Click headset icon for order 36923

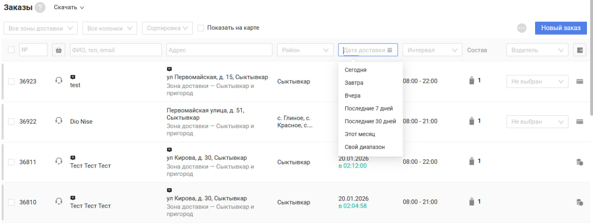(59, 81)
